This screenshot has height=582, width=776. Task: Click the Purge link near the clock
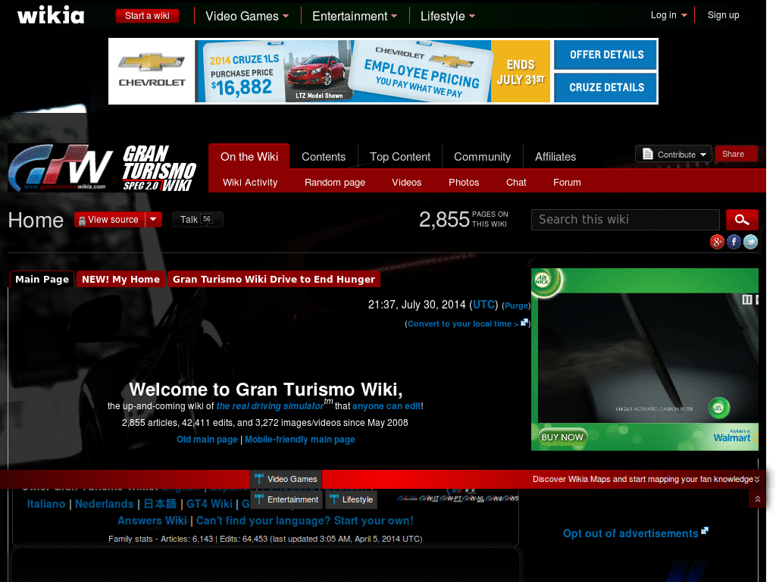pyautogui.click(x=516, y=305)
